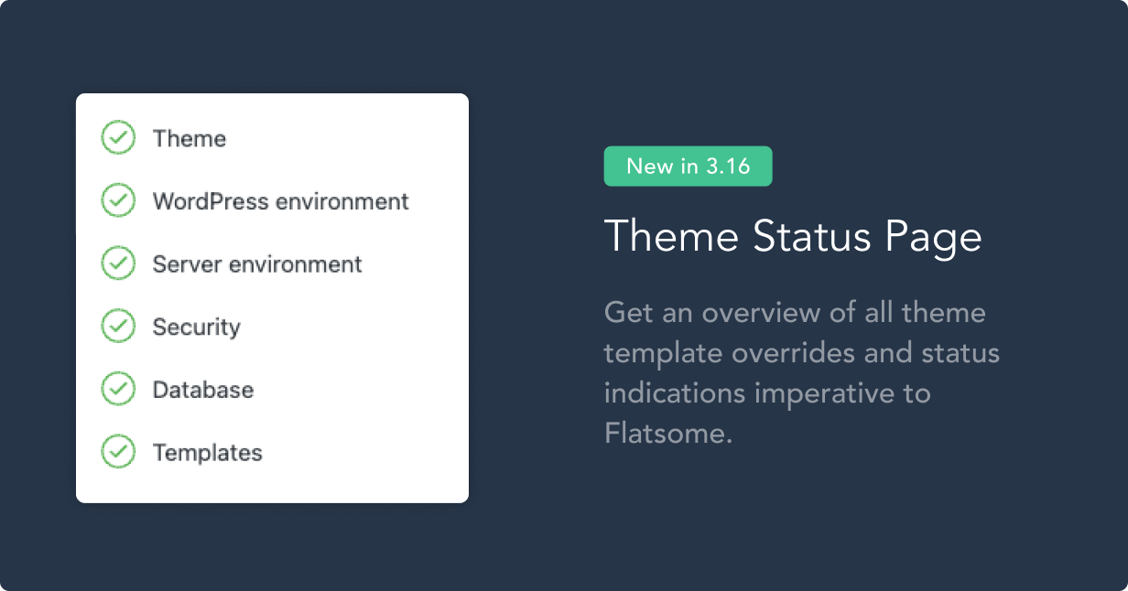Screen dimensions: 1128x591
Task: Select the WordPress environment label
Action: tap(280, 201)
